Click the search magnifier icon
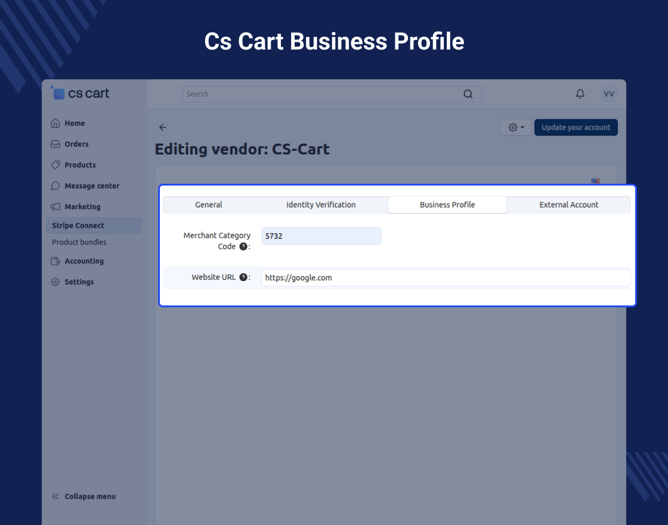The width and height of the screenshot is (668, 525). pyautogui.click(x=468, y=94)
